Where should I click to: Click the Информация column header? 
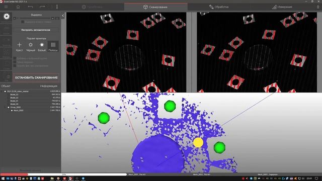pyautogui.click(x=49, y=86)
